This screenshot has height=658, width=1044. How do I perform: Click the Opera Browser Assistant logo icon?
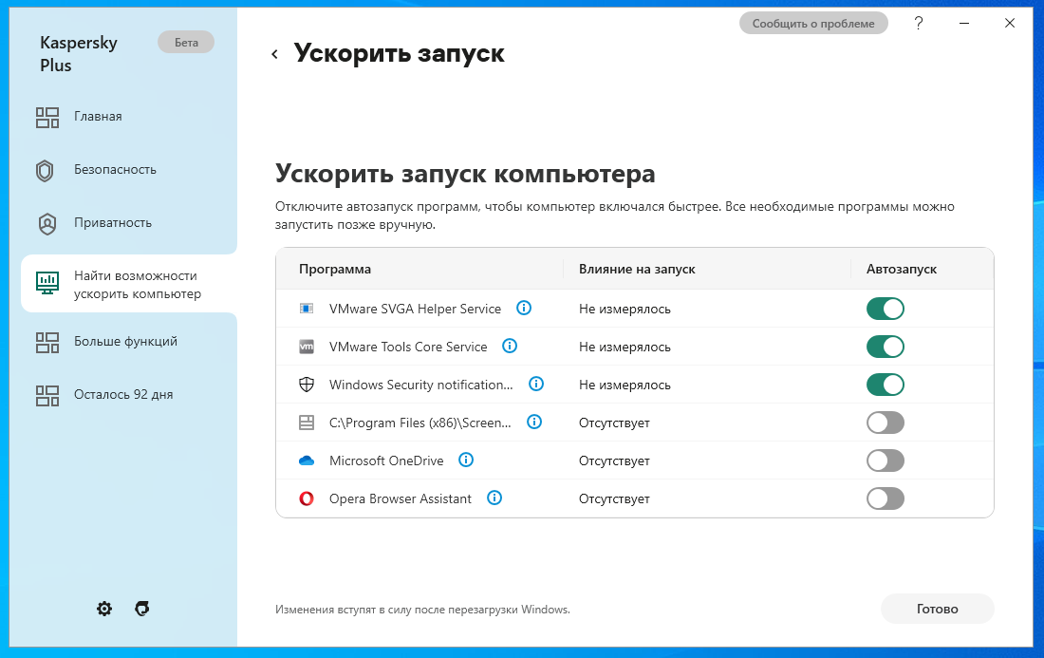(x=307, y=498)
